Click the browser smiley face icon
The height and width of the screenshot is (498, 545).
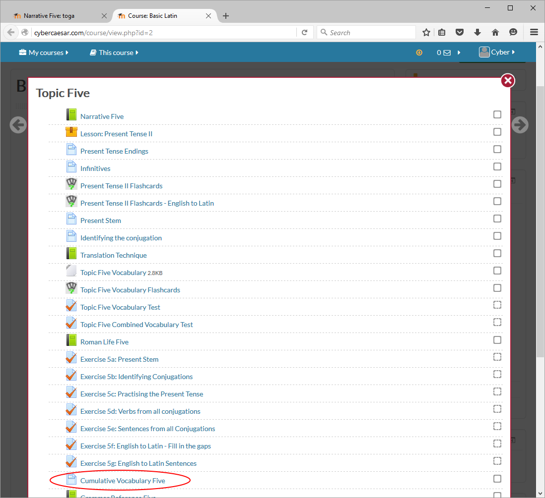(513, 32)
